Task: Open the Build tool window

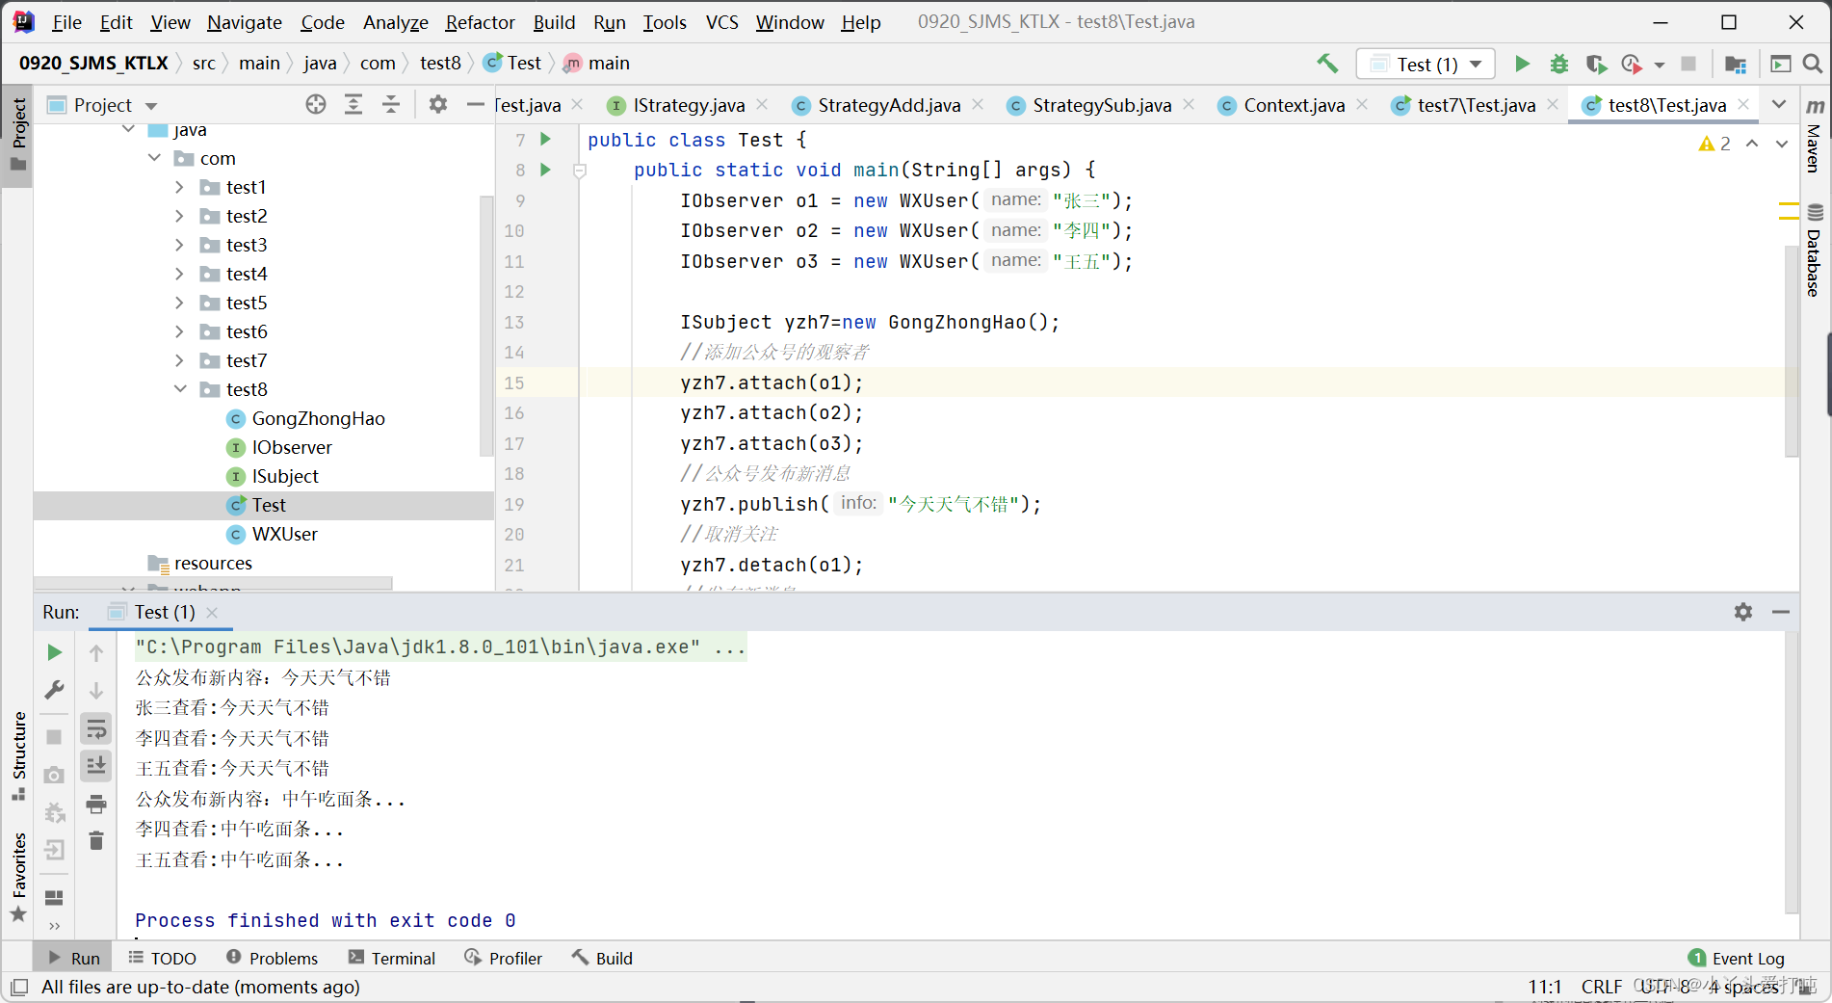Action: click(602, 958)
